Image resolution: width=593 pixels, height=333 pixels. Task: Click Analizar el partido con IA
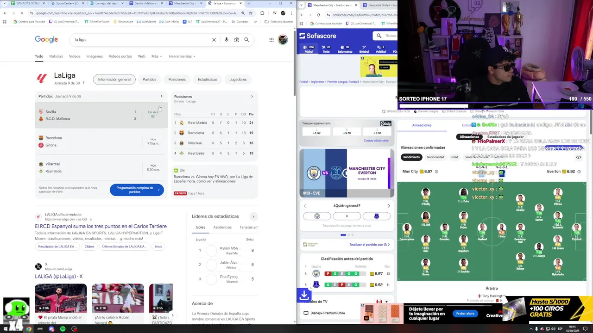(369, 245)
